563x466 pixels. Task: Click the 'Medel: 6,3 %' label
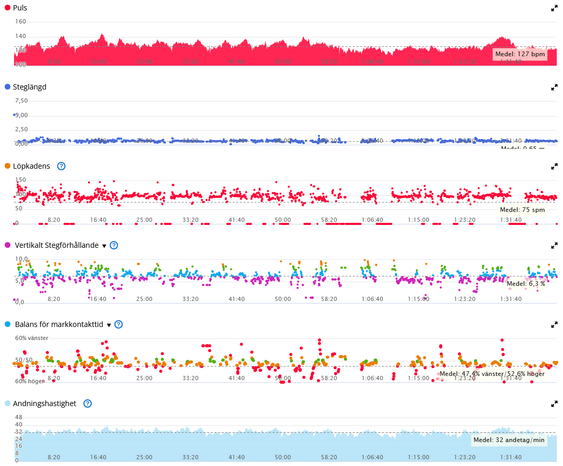click(x=526, y=284)
